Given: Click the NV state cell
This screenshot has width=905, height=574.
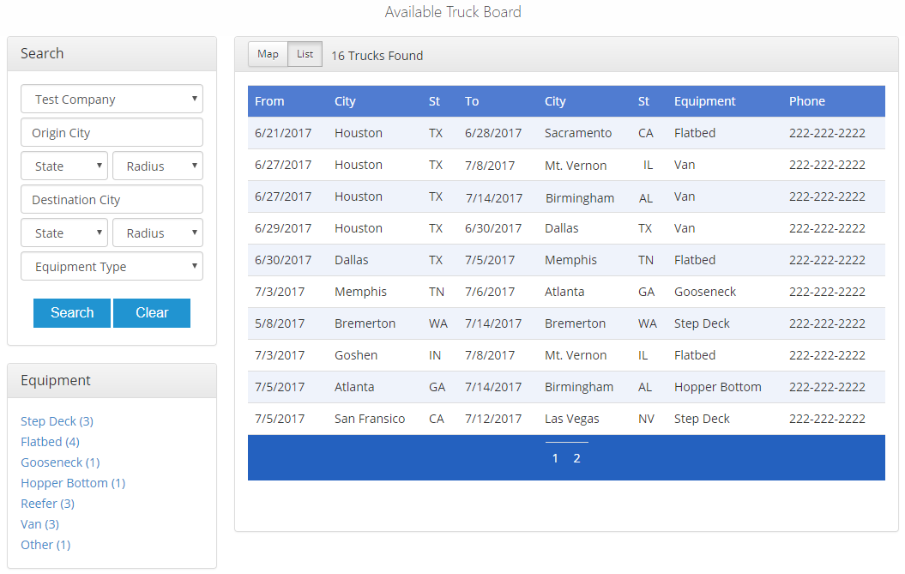Looking at the screenshot, I should tap(646, 420).
